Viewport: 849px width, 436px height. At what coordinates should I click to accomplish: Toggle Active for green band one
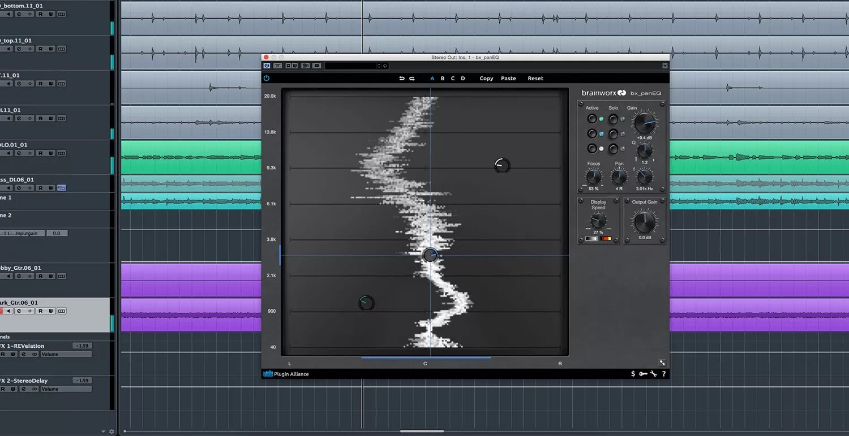tap(592, 119)
